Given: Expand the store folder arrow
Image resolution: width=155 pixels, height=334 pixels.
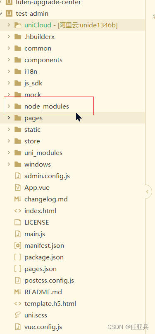Looking at the screenshot, I should pyautogui.click(x=9, y=141).
